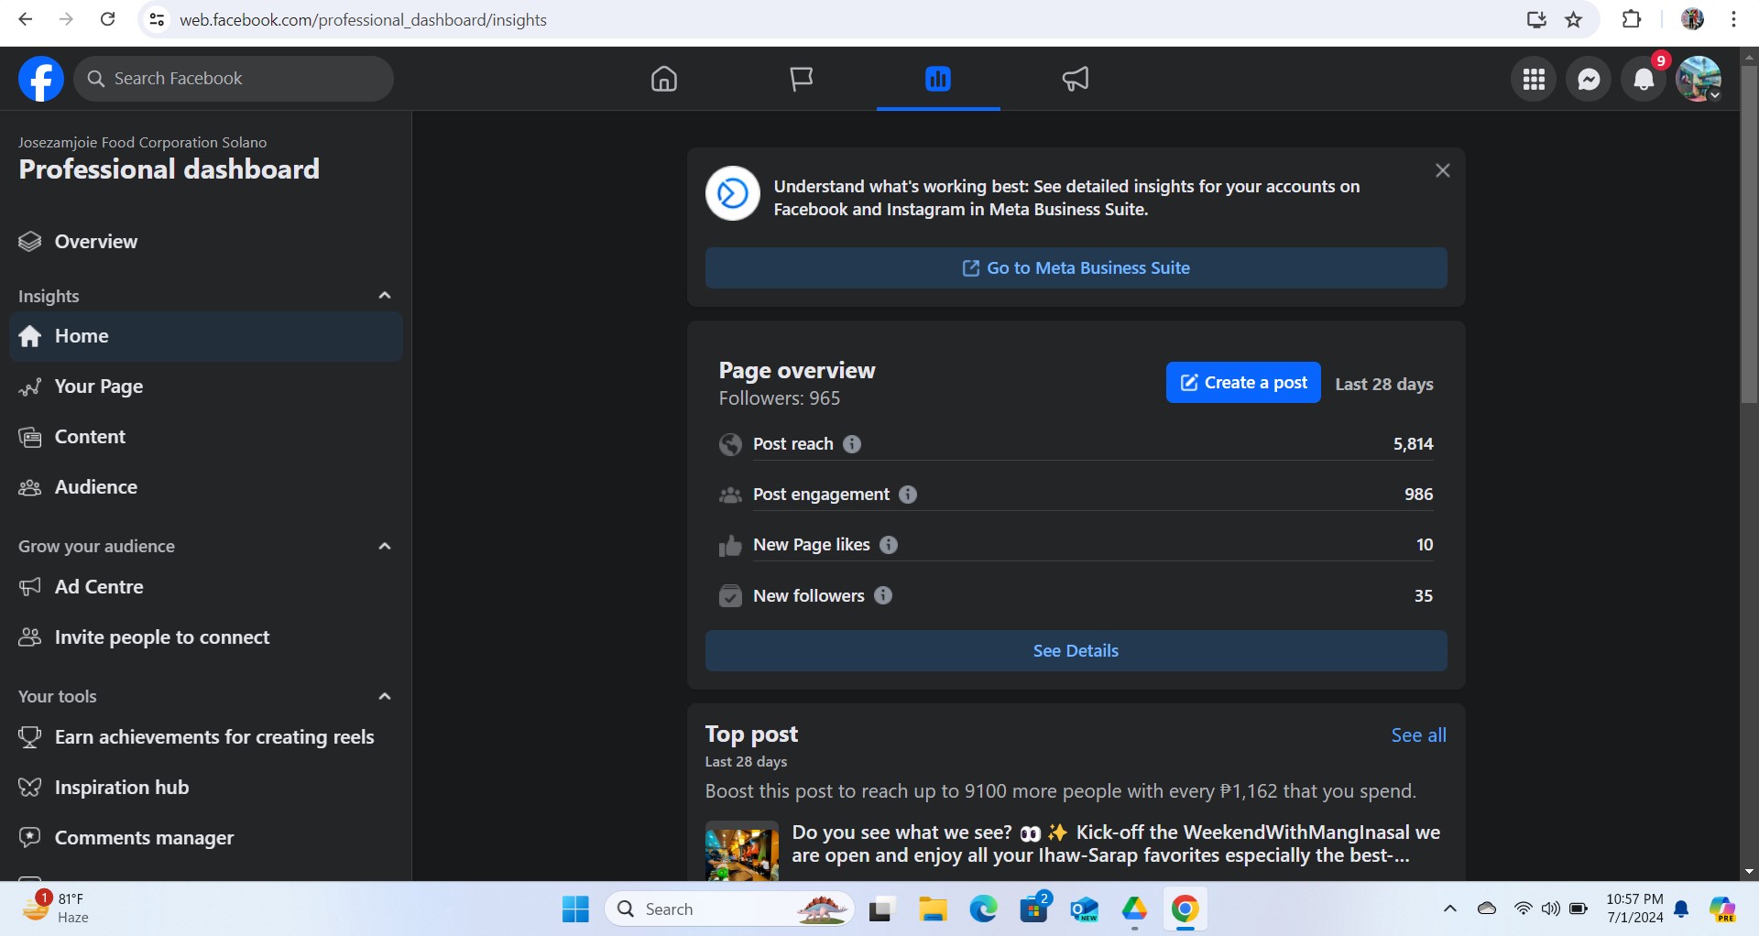Show info about New followers

(883, 595)
